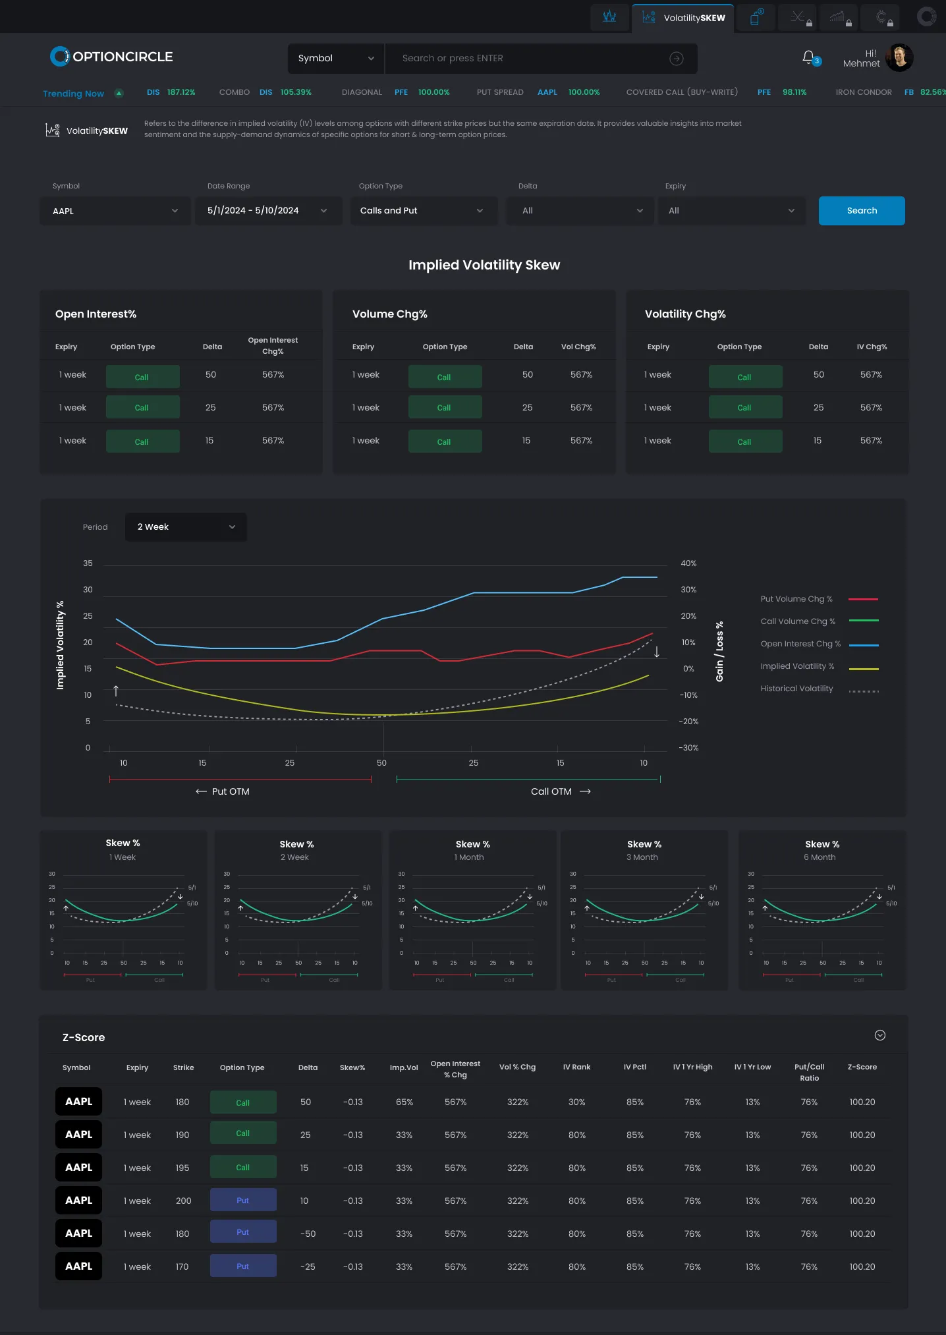Sort by Z-Score column header
The image size is (946, 1335).
(x=862, y=1067)
